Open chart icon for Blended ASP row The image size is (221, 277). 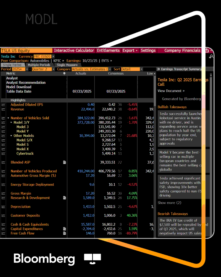point(3,162)
